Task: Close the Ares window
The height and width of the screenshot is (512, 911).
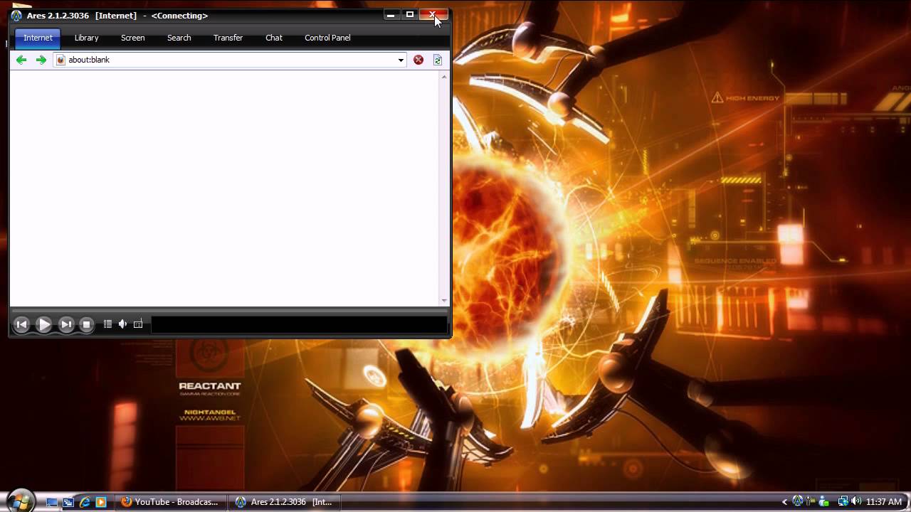Action: tap(433, 15)
